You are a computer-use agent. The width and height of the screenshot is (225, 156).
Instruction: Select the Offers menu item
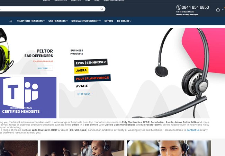click(109, 21)
